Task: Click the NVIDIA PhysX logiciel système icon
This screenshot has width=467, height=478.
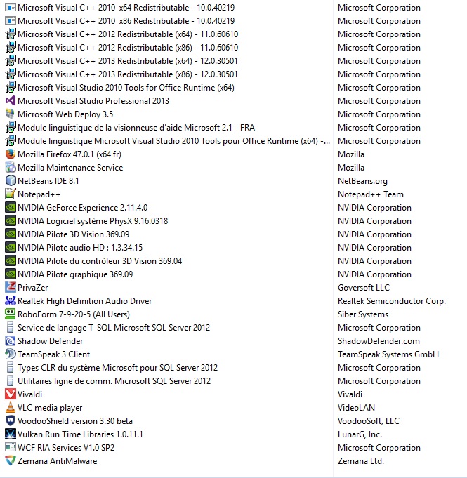Action: [11, 220]
